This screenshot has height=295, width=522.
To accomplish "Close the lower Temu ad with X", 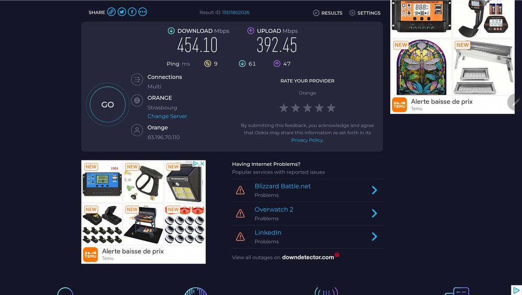I will pyautogui.click(x=202, y=164).
